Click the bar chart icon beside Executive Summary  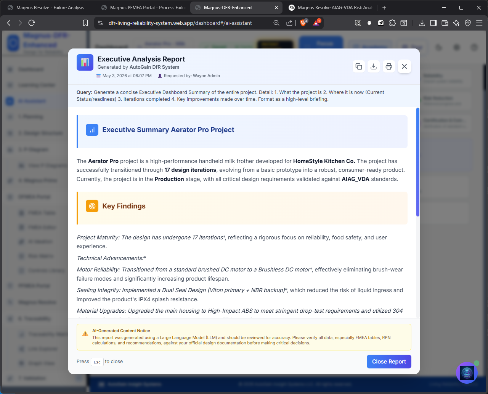click(x=92, y=130)
